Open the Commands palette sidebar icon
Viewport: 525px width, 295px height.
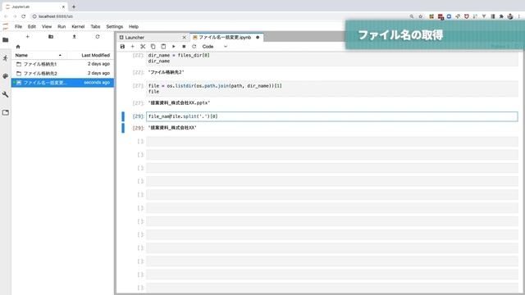(6, 76)
